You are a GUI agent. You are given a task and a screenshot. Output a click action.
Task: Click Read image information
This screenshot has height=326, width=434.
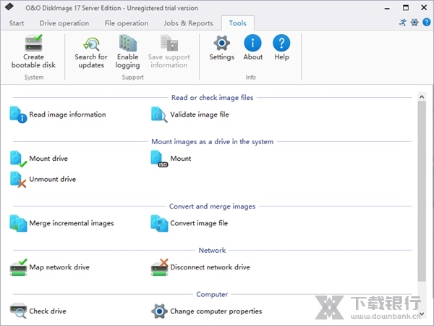(x=67, y=114)
